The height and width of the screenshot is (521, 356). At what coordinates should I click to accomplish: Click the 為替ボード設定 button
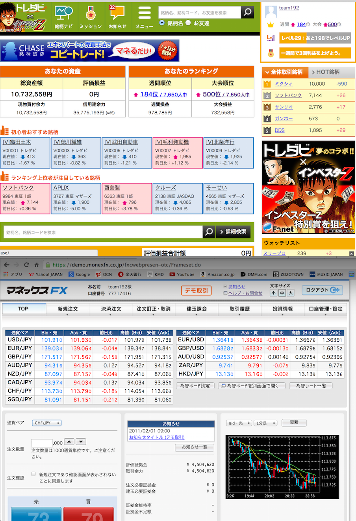tap(195, 386)
